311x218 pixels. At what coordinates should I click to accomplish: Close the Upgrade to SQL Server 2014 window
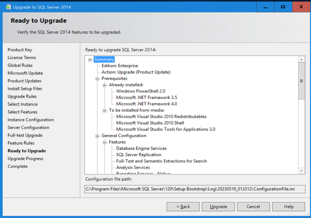(x=301, y=7)
